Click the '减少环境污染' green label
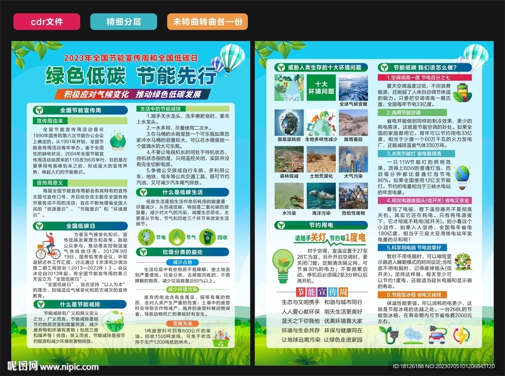 pyautogui.click(x=182, y=290)
